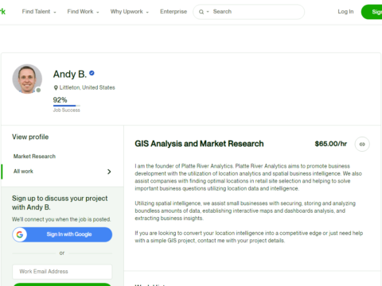Focus the Work Email Address field

click(x=62, y=272)
